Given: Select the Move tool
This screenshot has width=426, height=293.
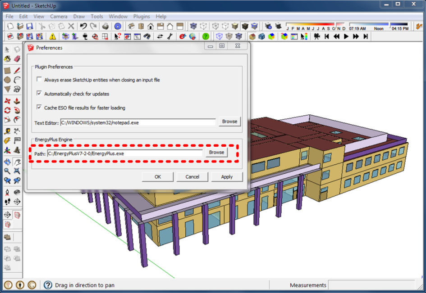Looking at the screenshot, I should point(7,101).
